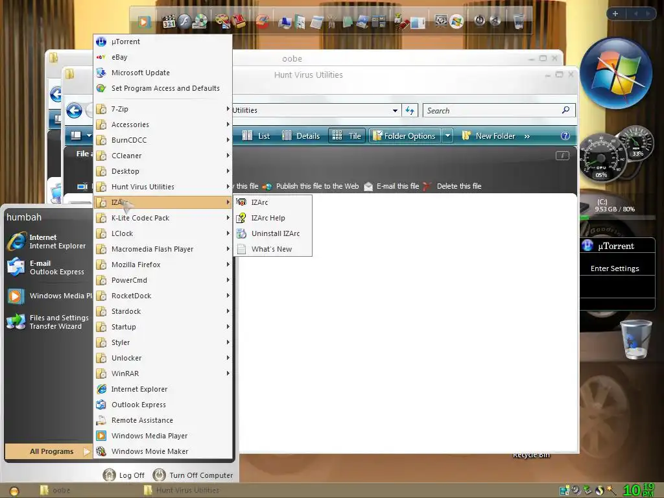Click the explorer help question icon

pyautogui.click(x=565, y=136)
